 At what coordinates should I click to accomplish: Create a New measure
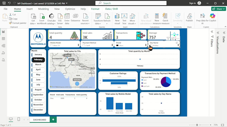[157, 19]
